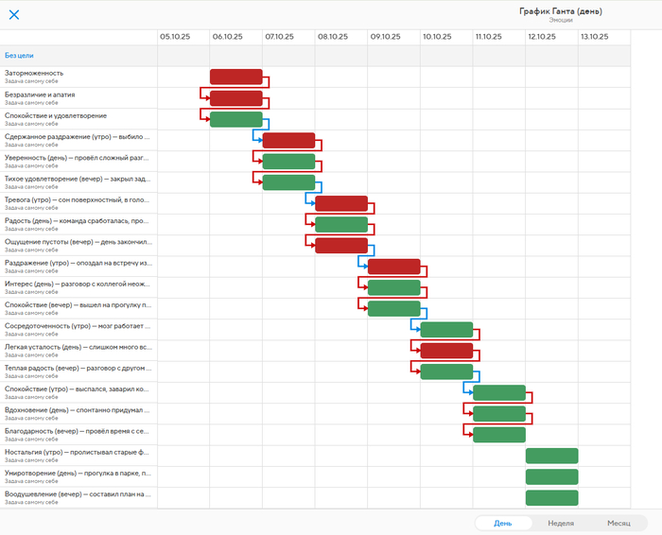Switch to the День view
The width and height of the screenshot is (662, 535).
[x=503, y=523]
